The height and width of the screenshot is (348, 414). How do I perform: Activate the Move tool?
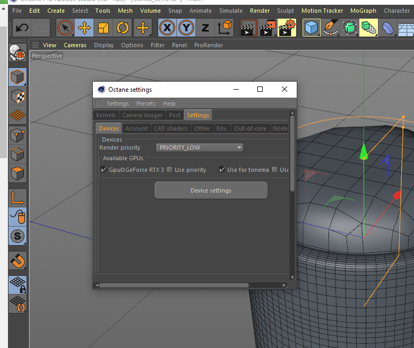point(84,28)
